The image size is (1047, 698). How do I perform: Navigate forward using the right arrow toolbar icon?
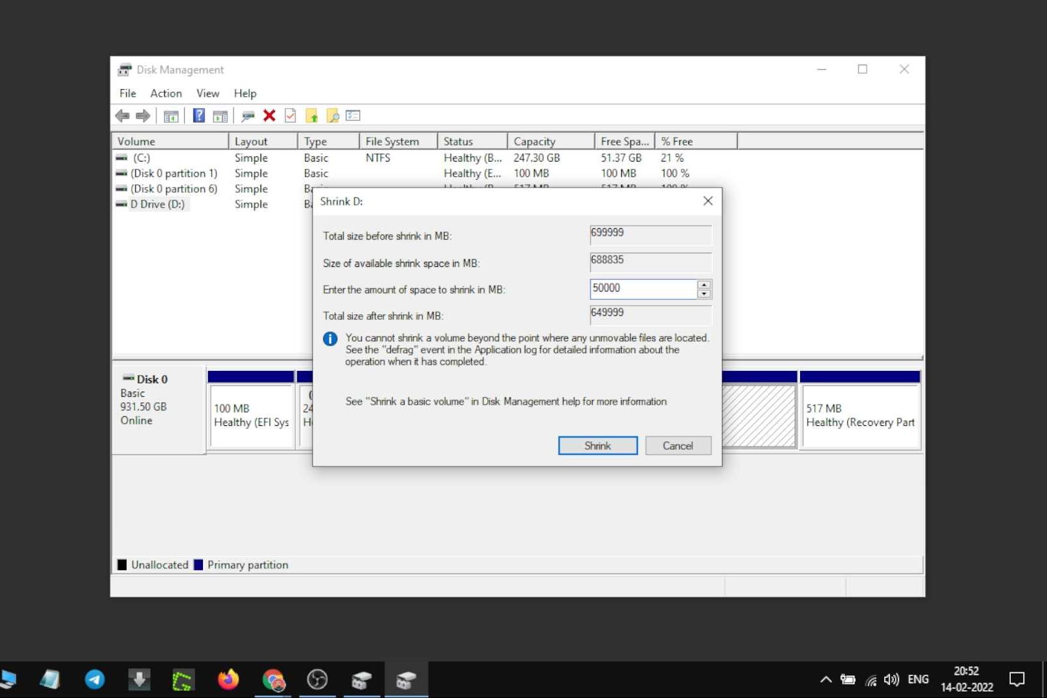pos(142,115)
